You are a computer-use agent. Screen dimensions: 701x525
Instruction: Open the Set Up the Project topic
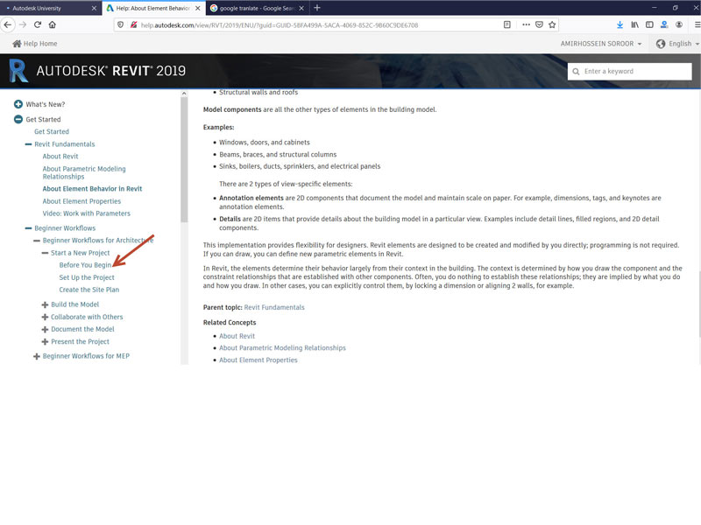click(x=87, y=277)
